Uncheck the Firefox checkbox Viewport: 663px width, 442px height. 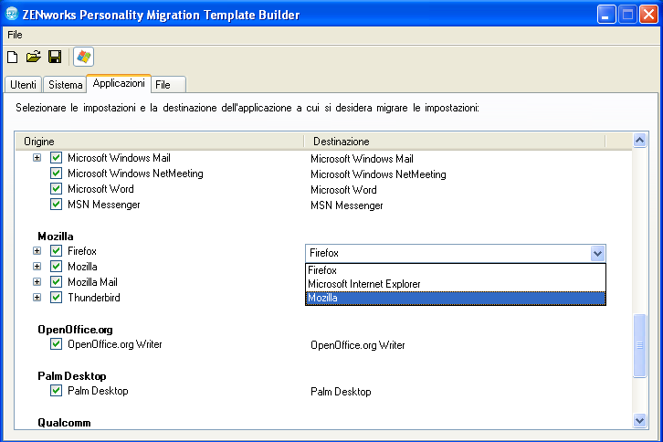click(57, 251)
